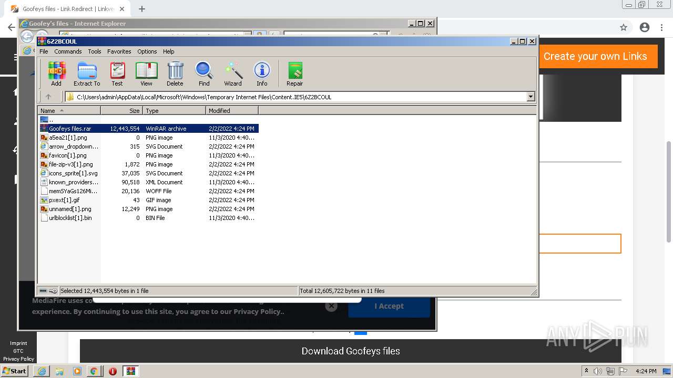Screen dimensions: 673x378
Task: Sort by Size column header
Action: pyautogui.click(x=121, y=111)
